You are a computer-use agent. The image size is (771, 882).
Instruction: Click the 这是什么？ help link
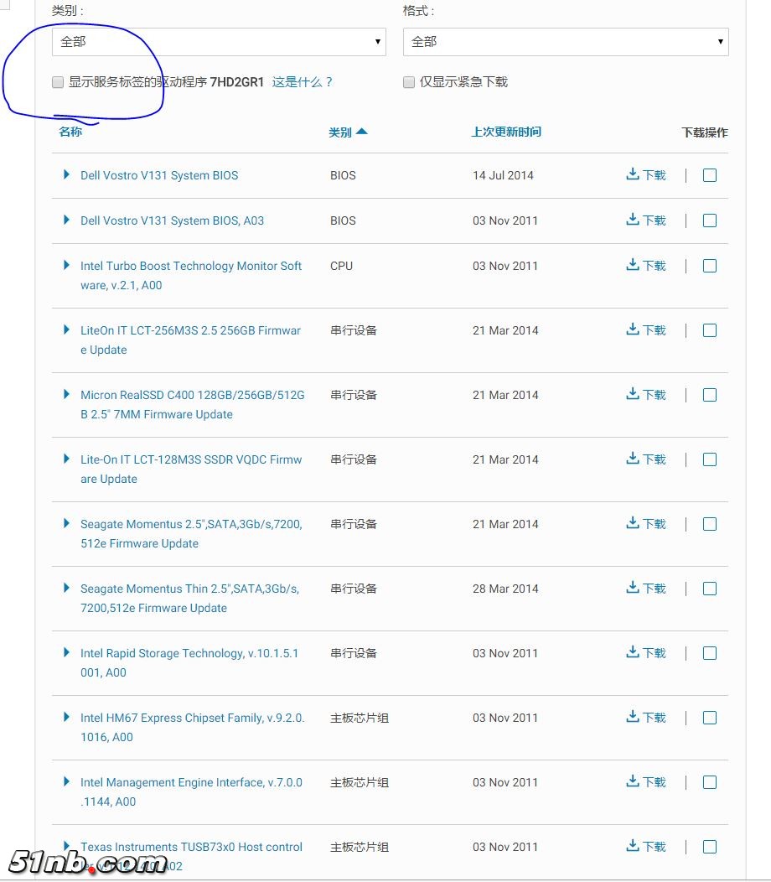[x=303, y=82]
